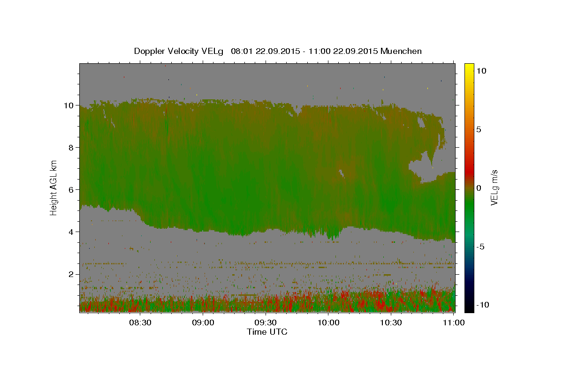Click the '09:30' time axis label
The width and height of the screenshot is (563, 375).
pos(266,322)
